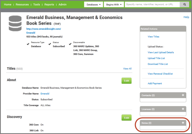The height and width of the screenshot is (134, 192).
Task: Click Upload Title List
Action: pyautogui.click(x=156, y=58)
